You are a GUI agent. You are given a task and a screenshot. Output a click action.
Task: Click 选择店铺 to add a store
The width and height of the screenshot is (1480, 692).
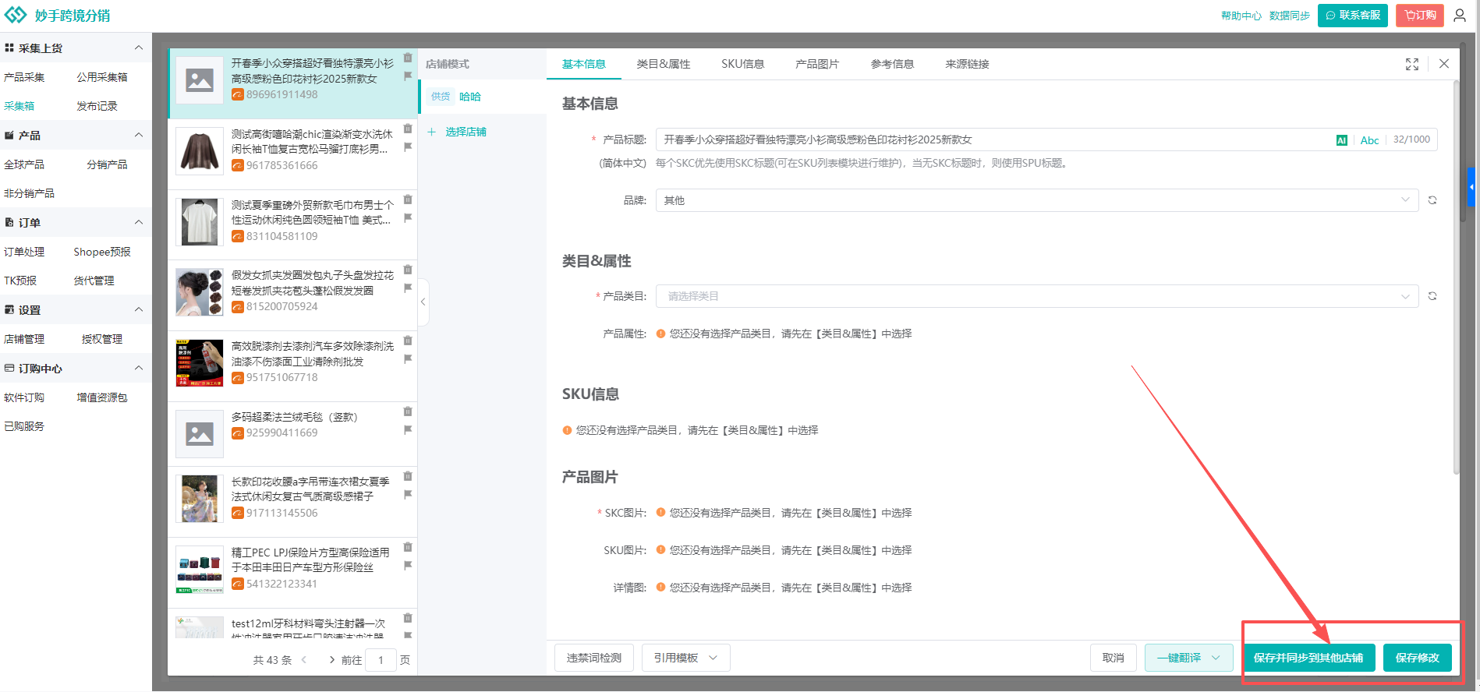click(x=466, y=132)
